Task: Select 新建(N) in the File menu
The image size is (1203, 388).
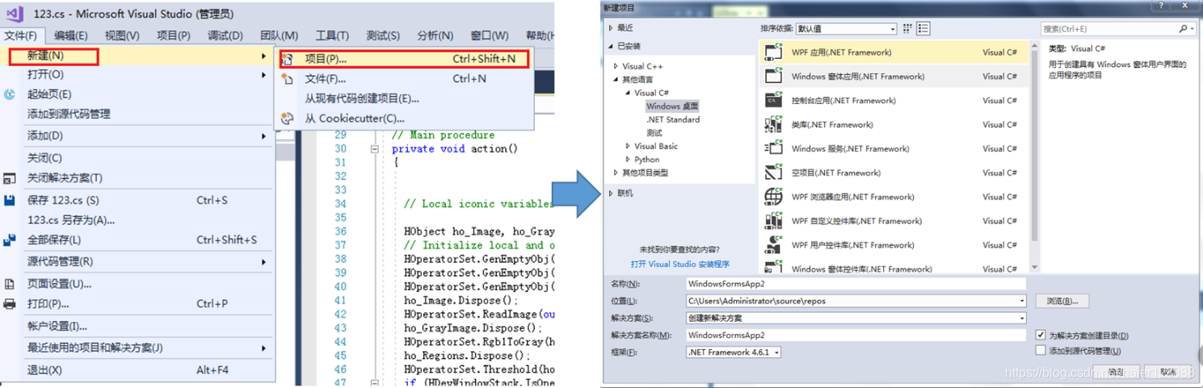Action: point(138,56)
